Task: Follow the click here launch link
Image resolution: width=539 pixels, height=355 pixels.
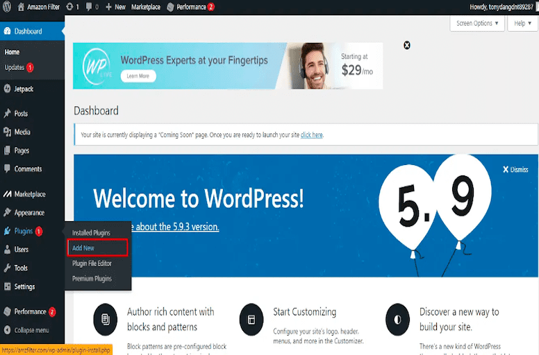Action: (311, 135)
